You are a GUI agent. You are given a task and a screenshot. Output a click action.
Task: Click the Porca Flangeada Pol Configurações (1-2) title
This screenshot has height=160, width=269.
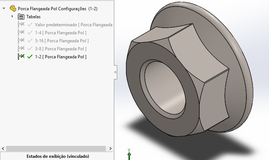coord(58,9)
